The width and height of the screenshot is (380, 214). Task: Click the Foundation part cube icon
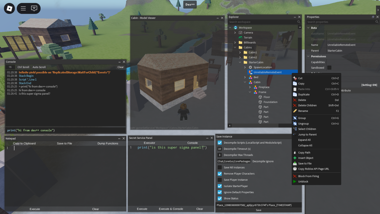260,102
